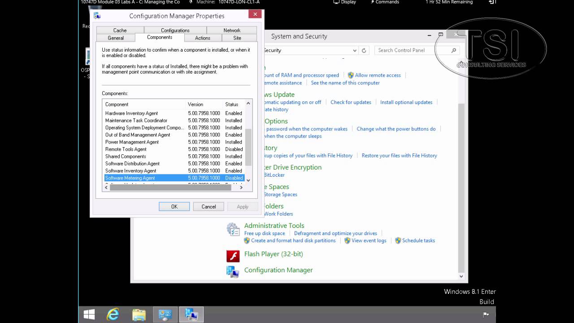574x323 pixels.
Task: Open the Windows Start button
Action: 89,315
